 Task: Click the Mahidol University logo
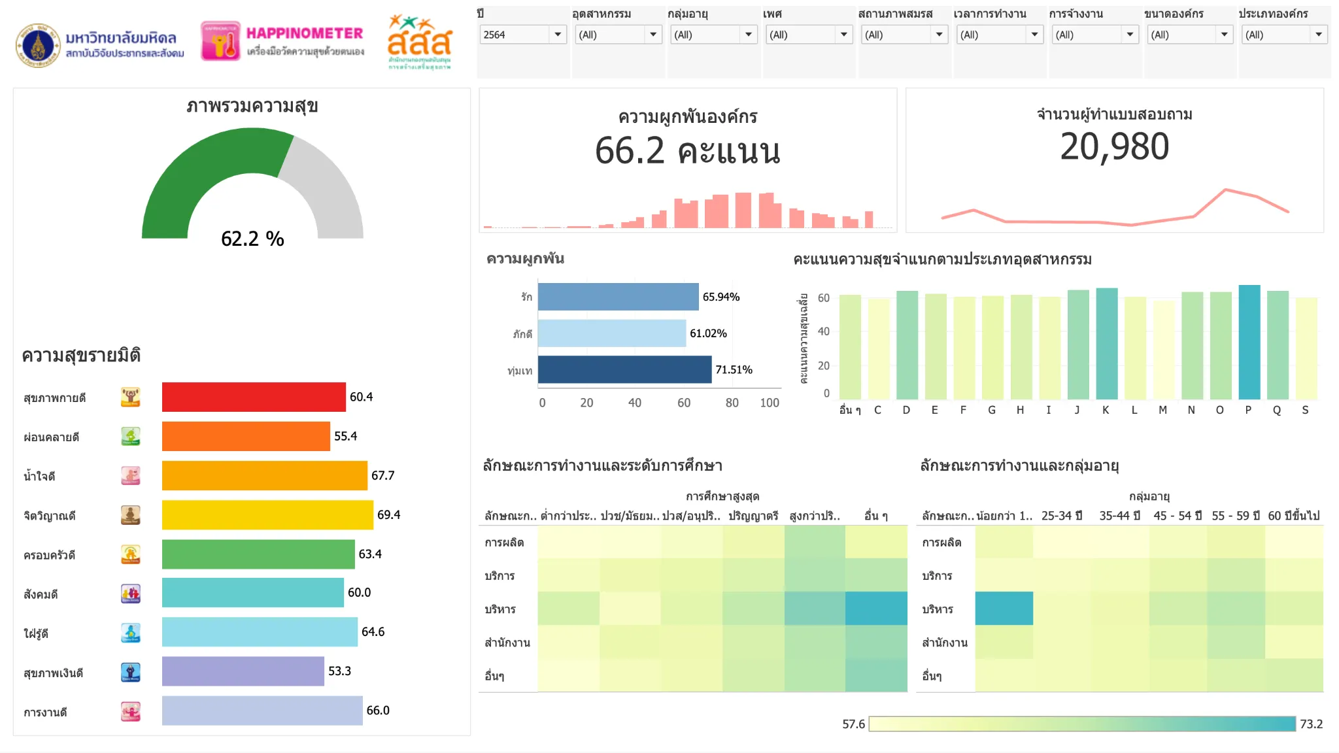point(39,42)
